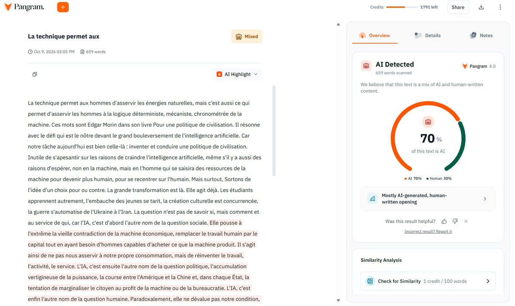Expand the Check for Similarity row
The width and height of the screenshot is (515, 306).
pos(428,281)
